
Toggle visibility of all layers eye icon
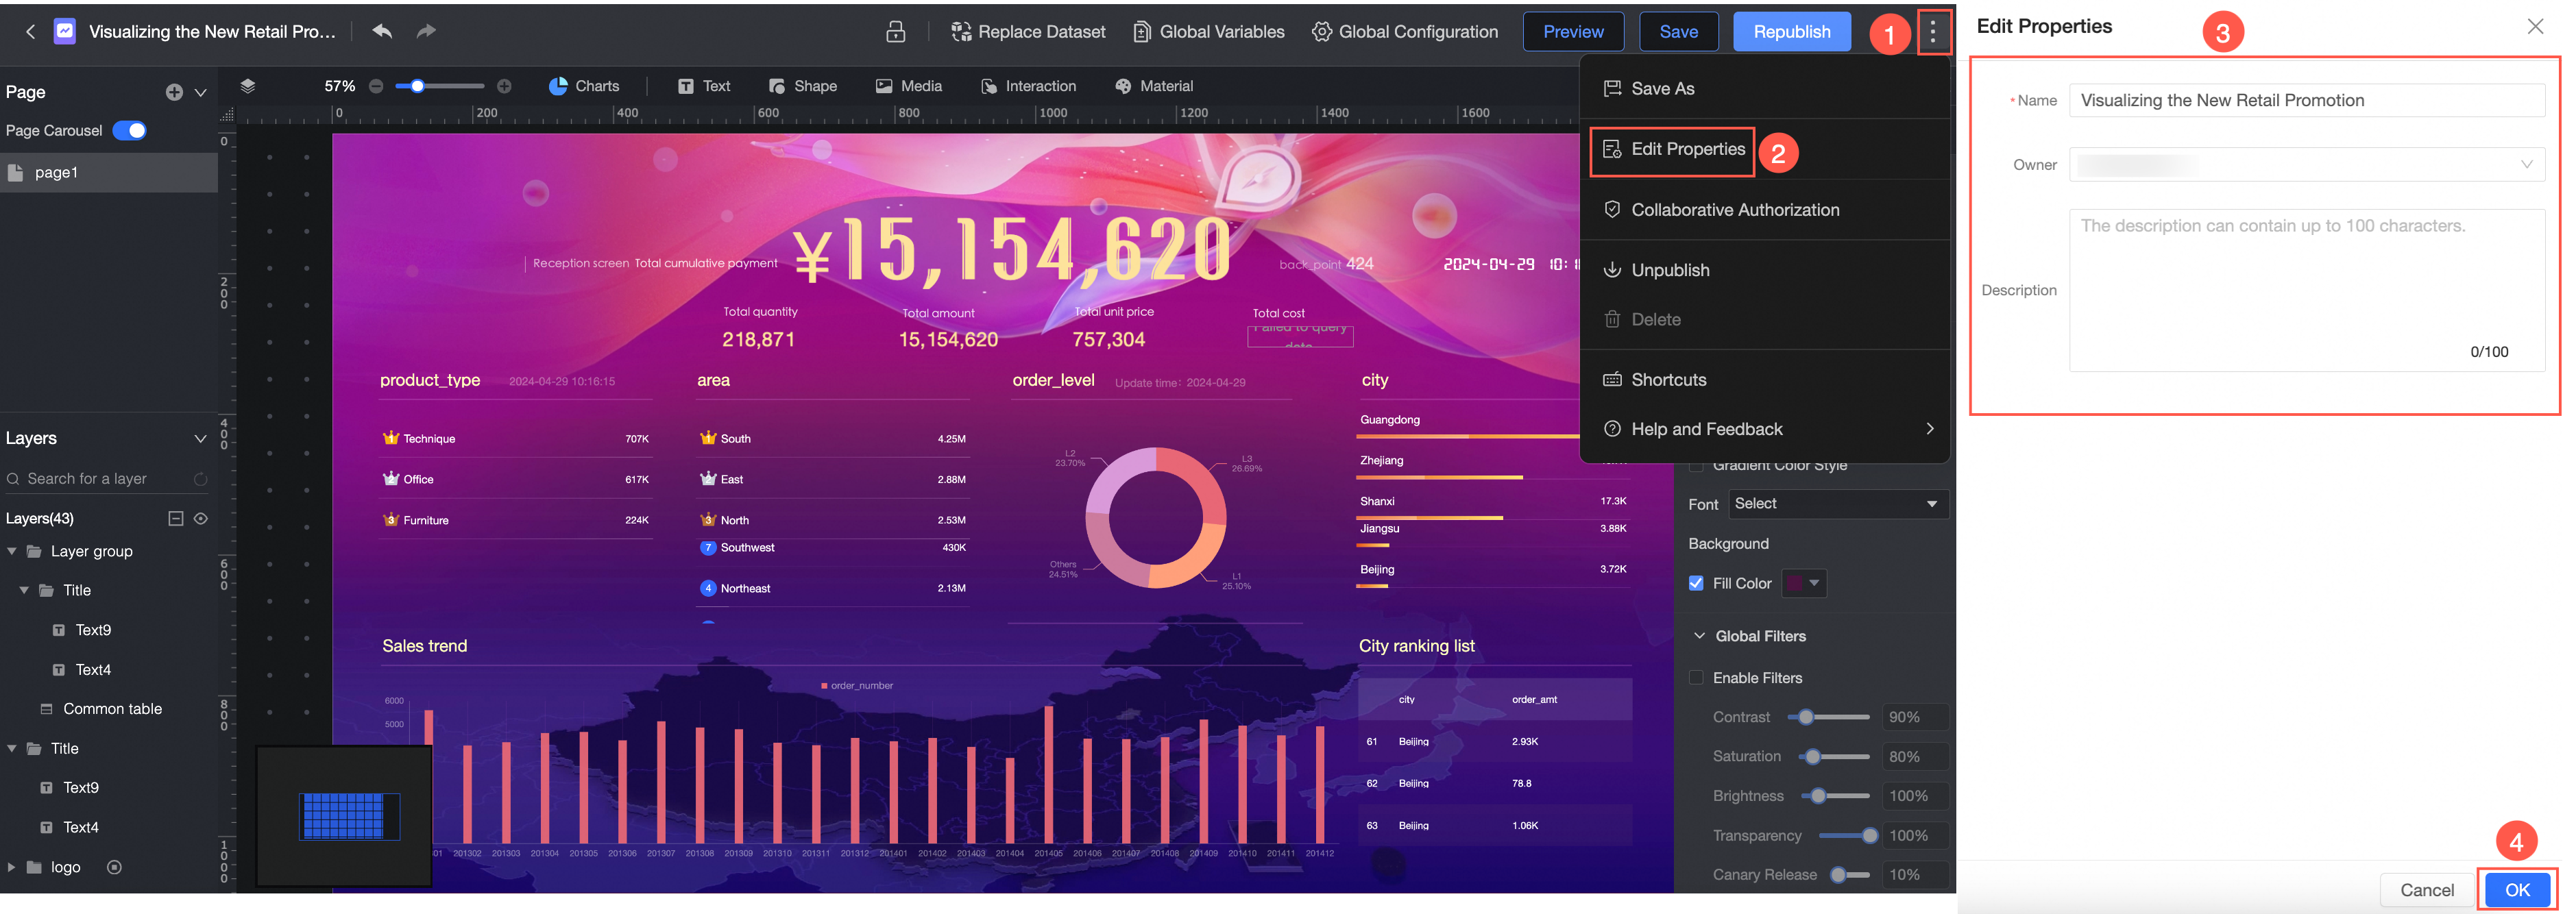click(201, 518)
